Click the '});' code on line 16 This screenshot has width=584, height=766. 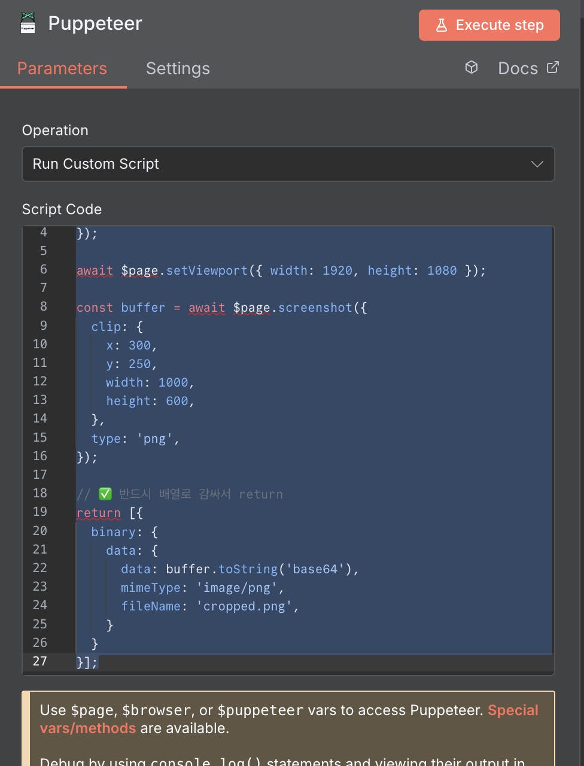pos(87,457)
